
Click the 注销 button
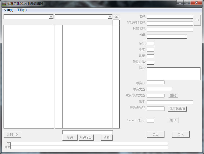(x=70, y=137)
